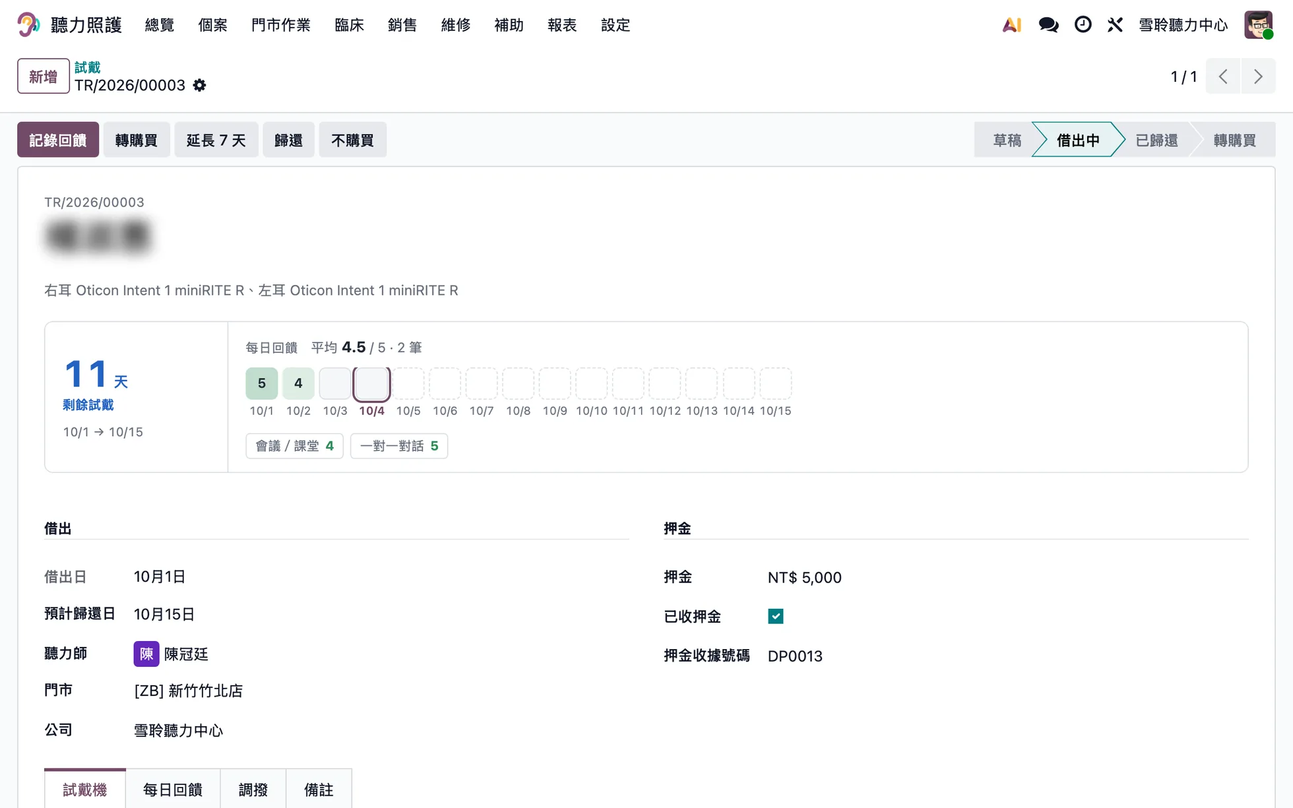Image resolution: width=1293 pixels, height=808 pixels.
Task: Click the 一對一對話 score tag
Action: [399, 446]
